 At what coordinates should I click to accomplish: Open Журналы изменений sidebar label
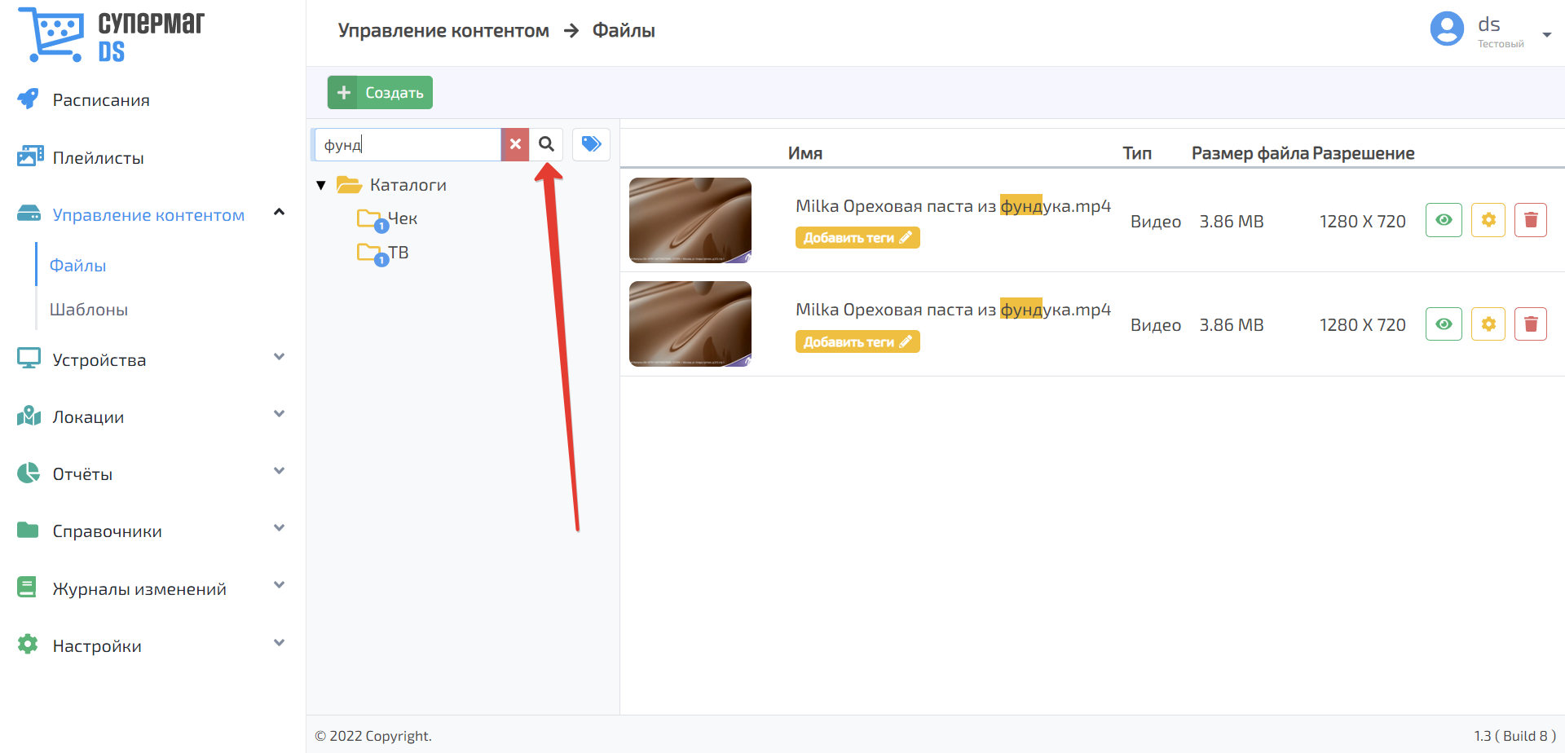click(x=139, y=589)
